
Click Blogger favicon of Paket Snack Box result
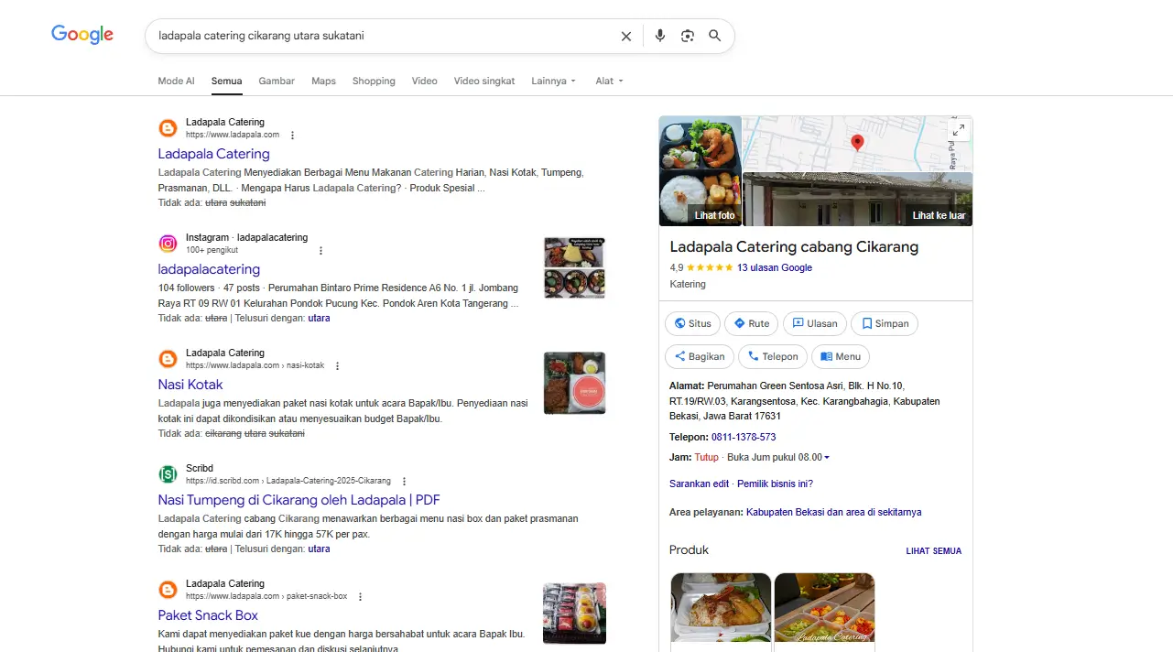click(168, 590)
